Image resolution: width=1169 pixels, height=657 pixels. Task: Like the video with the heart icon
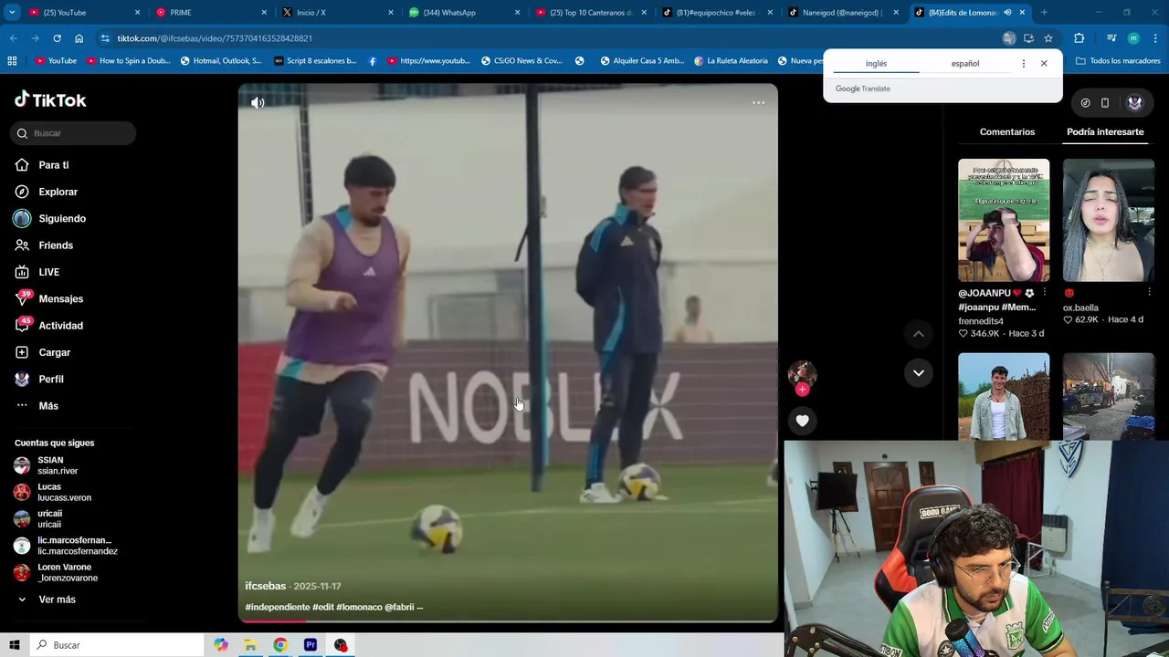point(802,421)
